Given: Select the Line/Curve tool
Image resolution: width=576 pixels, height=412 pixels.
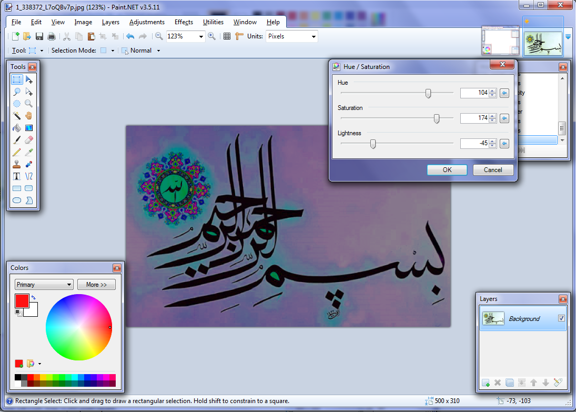Looking at the screenshot, I should [x=29, y=176].
